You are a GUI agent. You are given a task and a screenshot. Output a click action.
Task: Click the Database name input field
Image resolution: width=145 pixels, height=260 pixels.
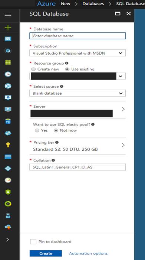tap(78, 36)
